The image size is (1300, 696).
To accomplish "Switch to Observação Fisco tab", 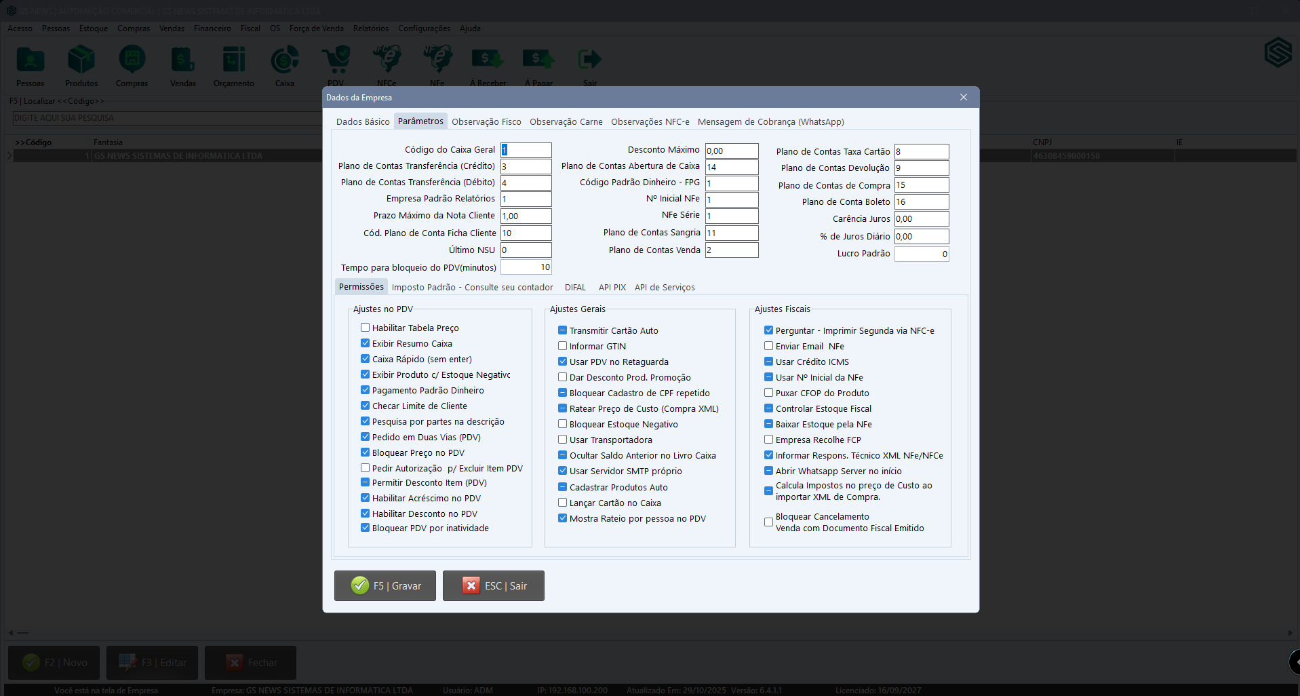I will pyautogui.click(x=486, y=122).
